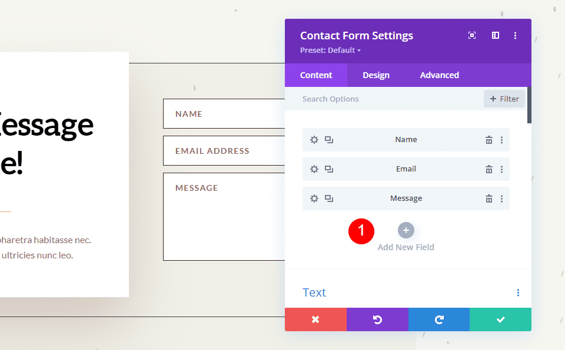The image size is (565, 350).
Task: Open the Contact Form Settings header menu
Action: 515,35
